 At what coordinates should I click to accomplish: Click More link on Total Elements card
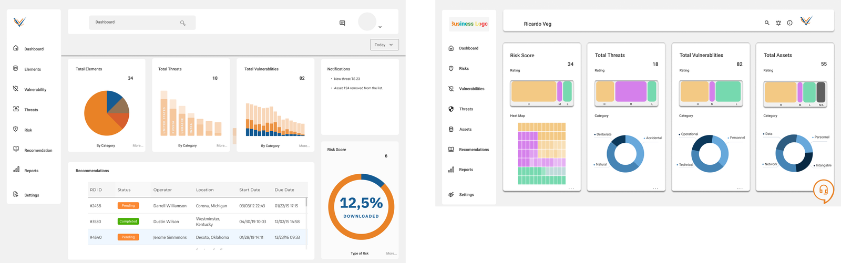(138, 145)
